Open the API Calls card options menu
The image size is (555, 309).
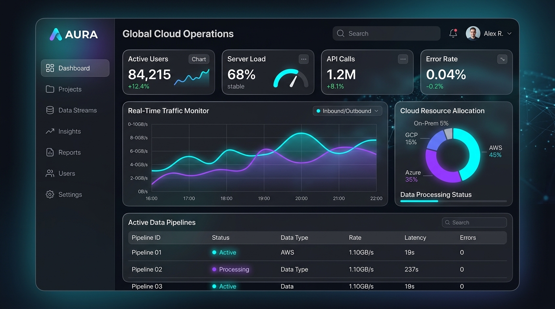[403, 59]
